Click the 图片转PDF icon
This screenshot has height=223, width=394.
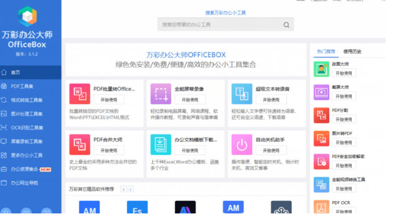coord(321,139)
